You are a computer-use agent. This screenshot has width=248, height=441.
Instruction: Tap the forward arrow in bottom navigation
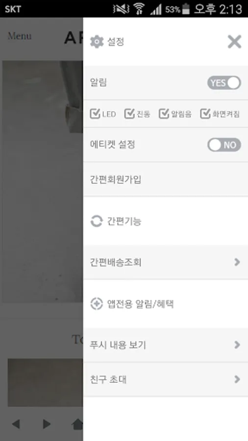(x=47, y=424)
